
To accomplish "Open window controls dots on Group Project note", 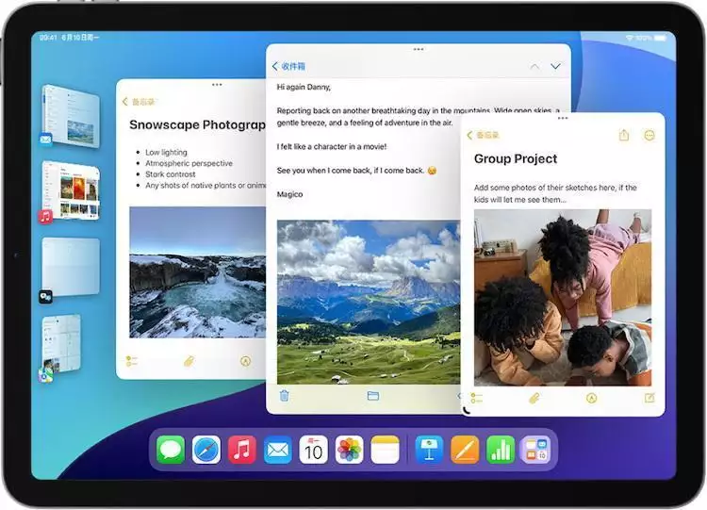I will [563, 118].
